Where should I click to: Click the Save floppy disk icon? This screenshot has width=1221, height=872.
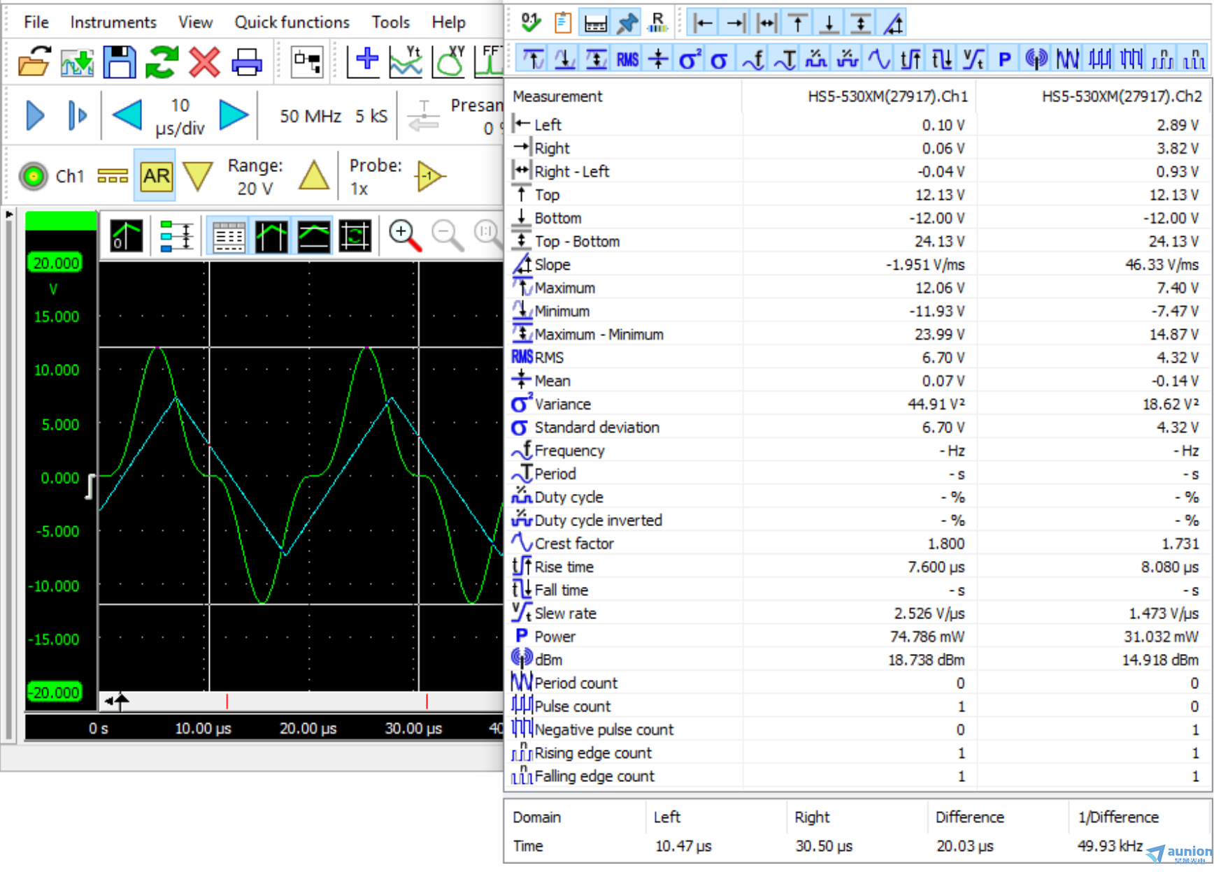[x=120, y=62]
